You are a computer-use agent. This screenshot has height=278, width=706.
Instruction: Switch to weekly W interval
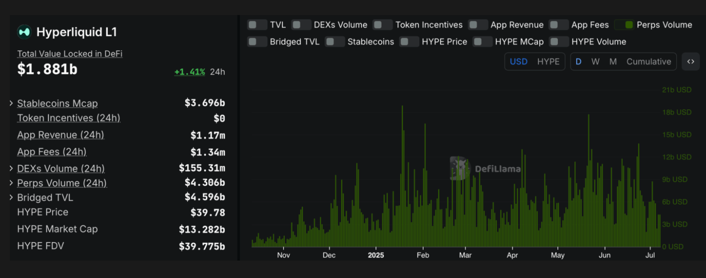pos(595,62)
